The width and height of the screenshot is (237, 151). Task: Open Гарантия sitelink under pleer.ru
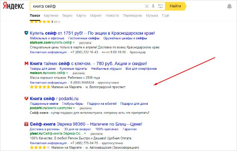[130, 129]
